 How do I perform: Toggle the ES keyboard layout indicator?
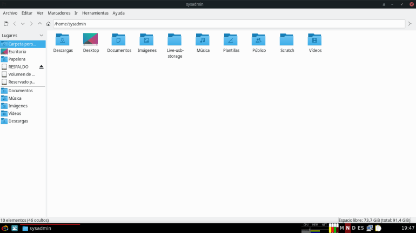360,228
